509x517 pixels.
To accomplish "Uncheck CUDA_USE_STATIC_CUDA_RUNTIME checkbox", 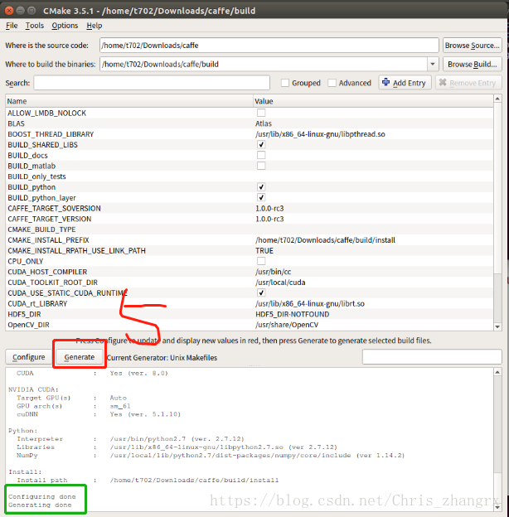I will 261,292.
